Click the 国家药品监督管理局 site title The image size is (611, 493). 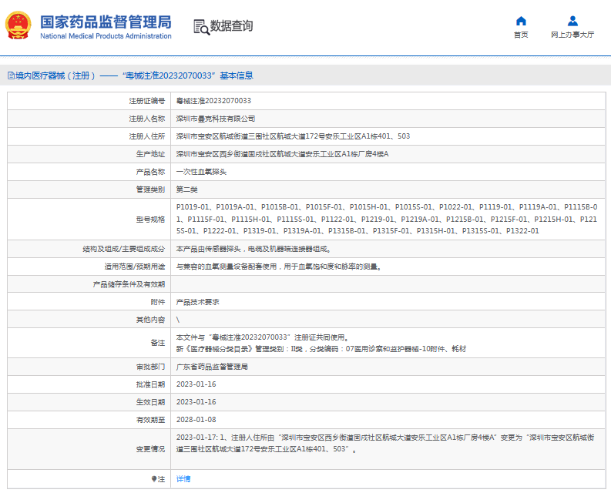click(x=106, y=21)
